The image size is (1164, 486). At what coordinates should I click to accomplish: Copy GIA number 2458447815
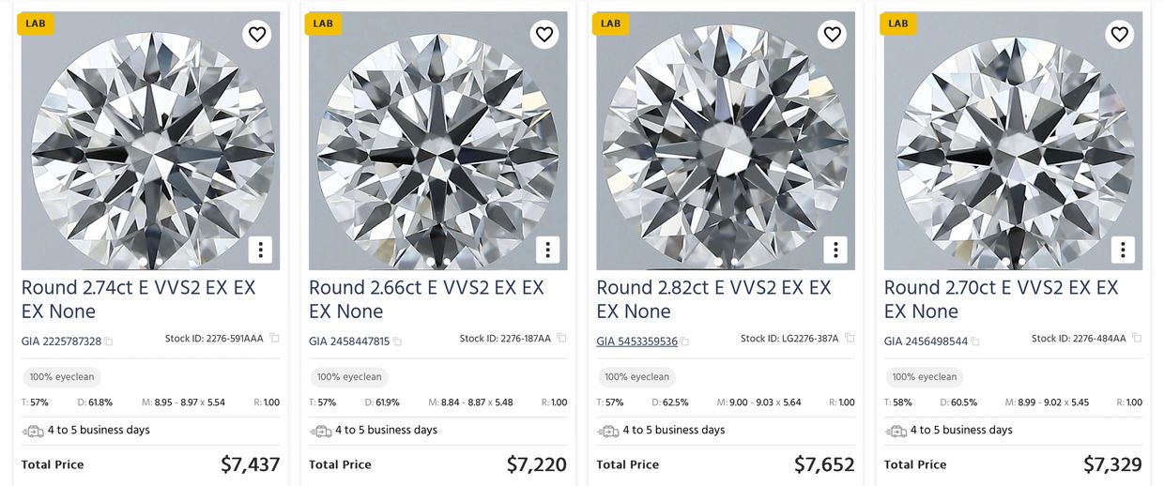point(397,342)
